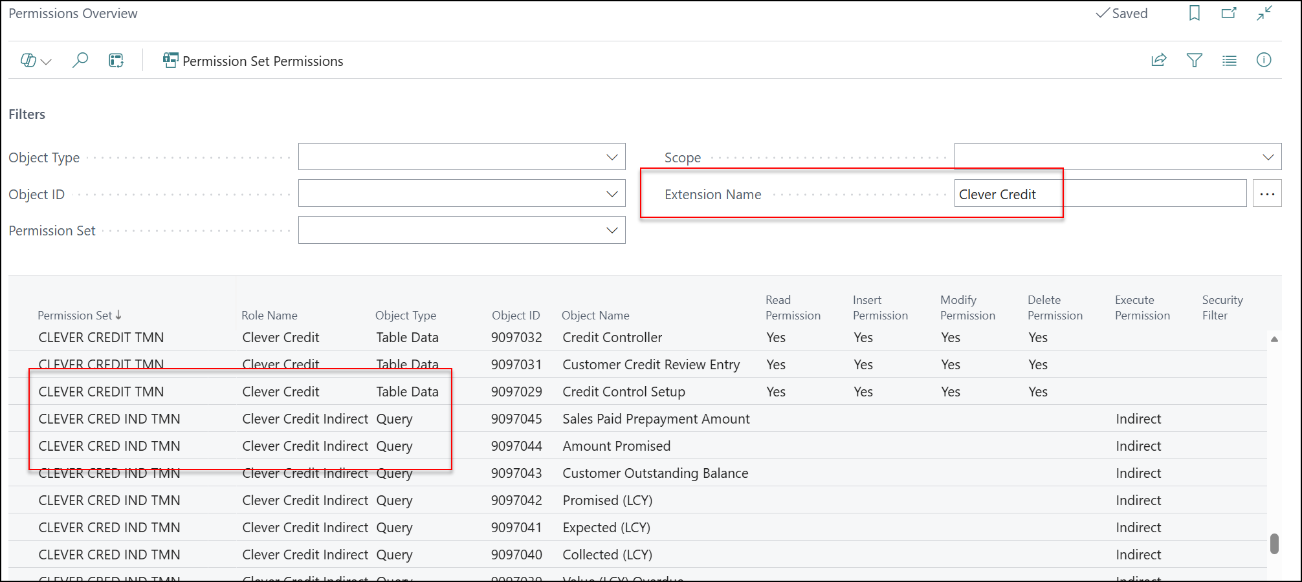Click Read Permission Yes for Credit Controller
This screenshot has width=1302, height=582.
click(x=776, y=337)
